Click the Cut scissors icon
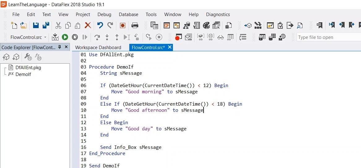Viewport: 361px width, 168px height. click(58, 25)
